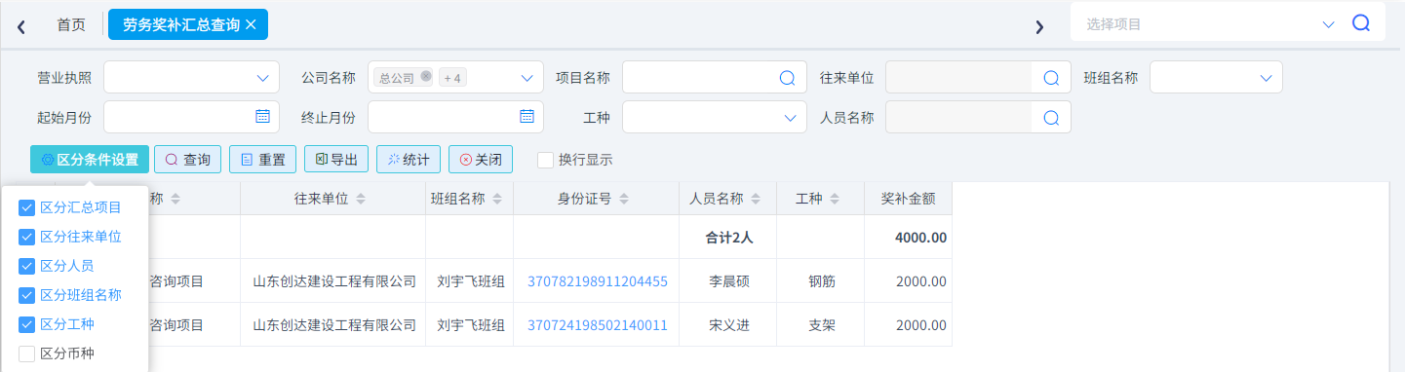Viewport: 1405px width, 372px height.
Task: Select the 宋义进 name cell
Action: (729, 325)
